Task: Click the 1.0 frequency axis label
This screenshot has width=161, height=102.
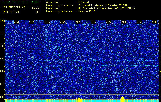Action: tap(2, 46)
